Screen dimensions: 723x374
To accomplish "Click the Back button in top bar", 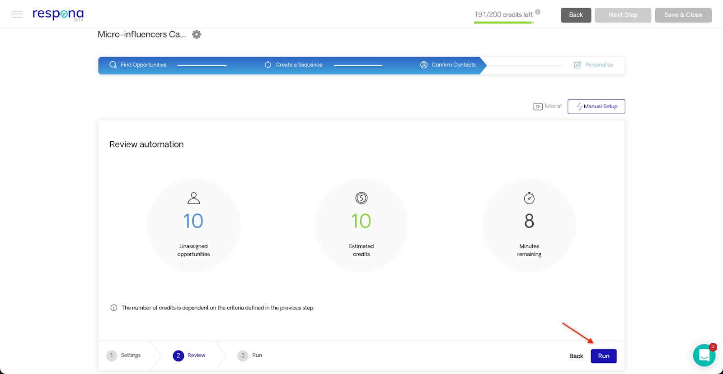I will point(576,15).
